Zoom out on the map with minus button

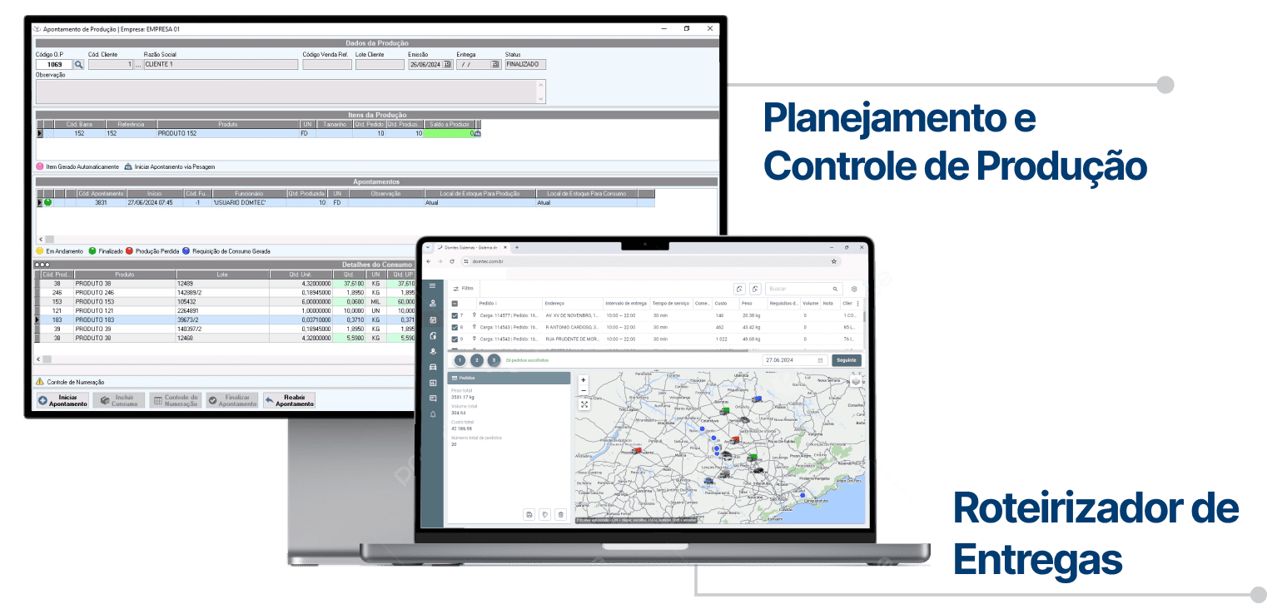(x=584, y=390)
